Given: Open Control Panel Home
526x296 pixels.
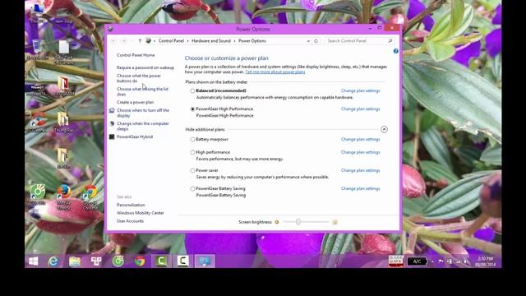Looking at the screenshot, I should 136,55.
